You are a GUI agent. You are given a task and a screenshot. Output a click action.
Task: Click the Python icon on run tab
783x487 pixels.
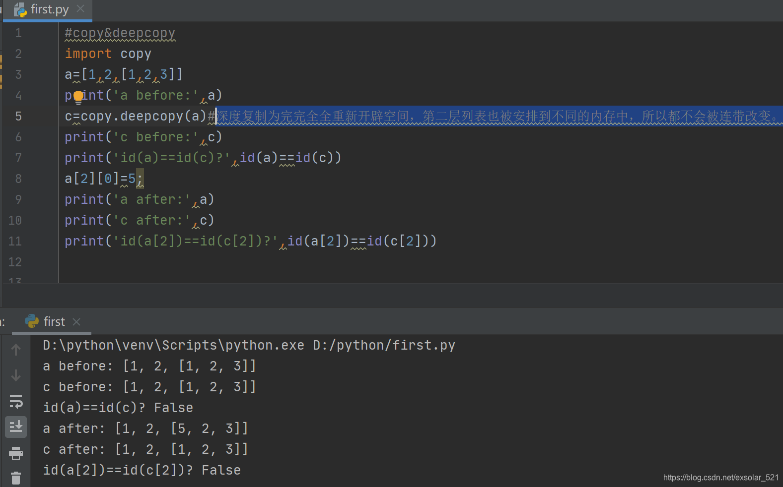tap(32, 321)
